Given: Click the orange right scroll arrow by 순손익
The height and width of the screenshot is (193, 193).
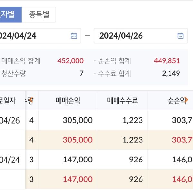Looking at the screenshot, I should click(187, 100).
